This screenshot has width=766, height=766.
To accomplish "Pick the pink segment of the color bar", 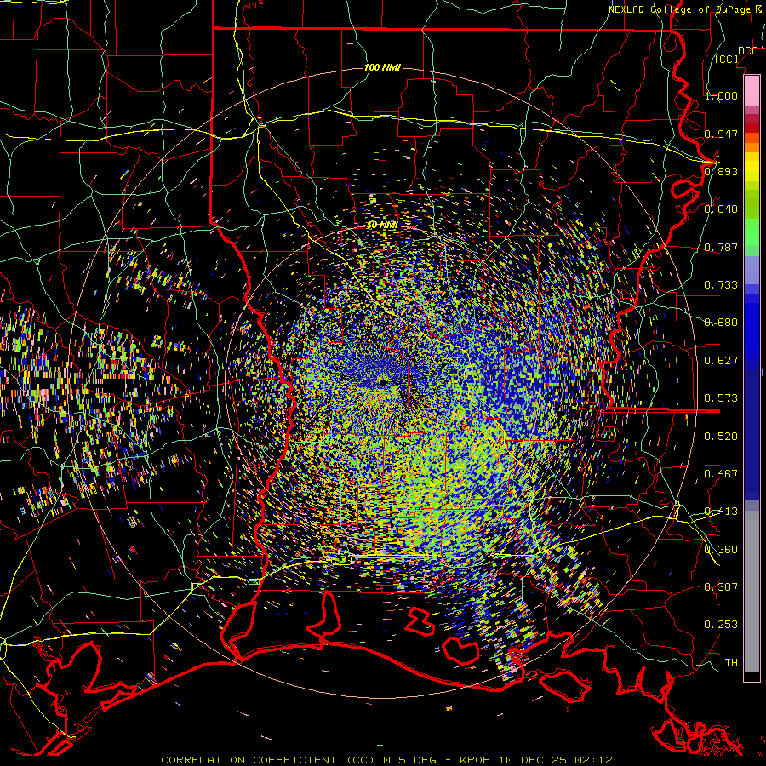I will coord(752,90).
